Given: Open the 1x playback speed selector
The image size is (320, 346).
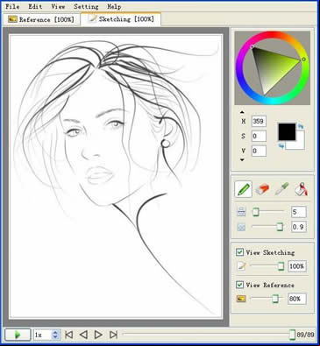Looking at the screenshot, I should point(47,335).
